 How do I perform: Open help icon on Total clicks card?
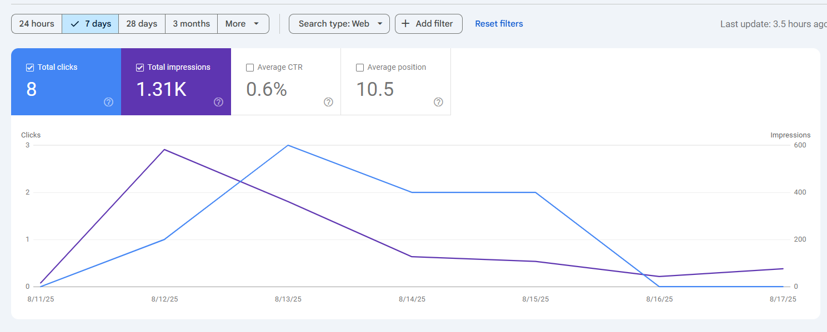coord(108,102)
